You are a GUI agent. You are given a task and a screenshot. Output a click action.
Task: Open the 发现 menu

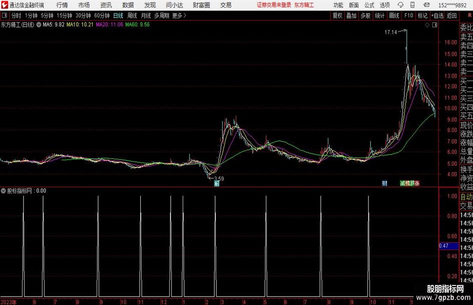pyautogui.click(x=150, y=5)
